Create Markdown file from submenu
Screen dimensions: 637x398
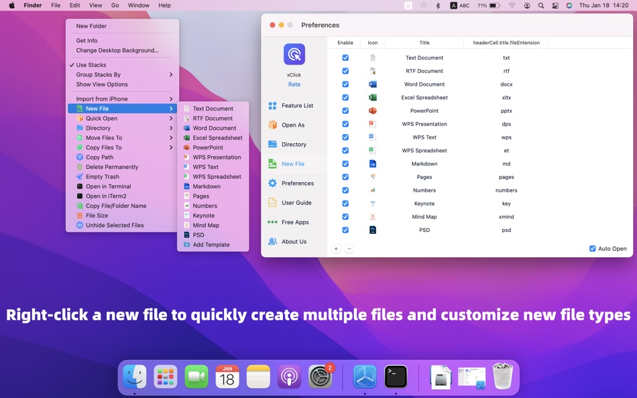coord(213,186)
